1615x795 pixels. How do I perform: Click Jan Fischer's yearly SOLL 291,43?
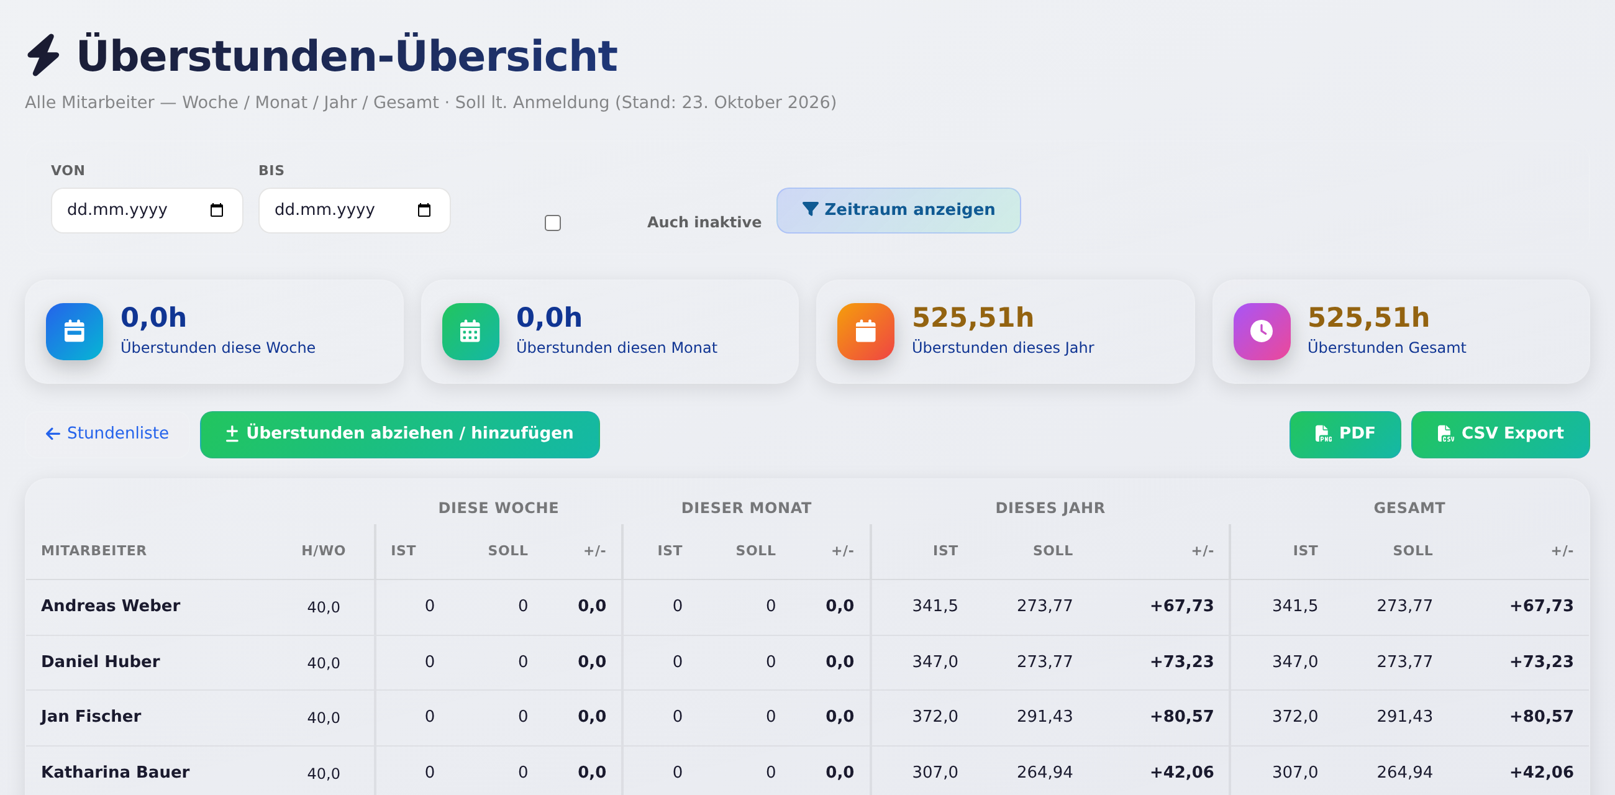point(1045,716)
